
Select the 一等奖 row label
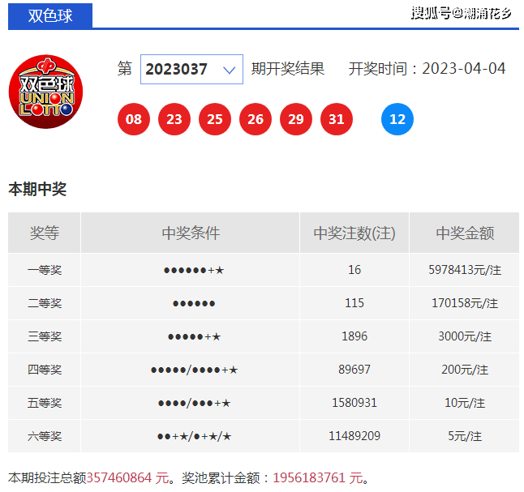45,270
